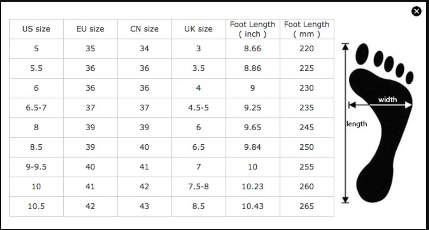
Task: Click the CN size 43 cell
Action: click(x=144, y=206)
